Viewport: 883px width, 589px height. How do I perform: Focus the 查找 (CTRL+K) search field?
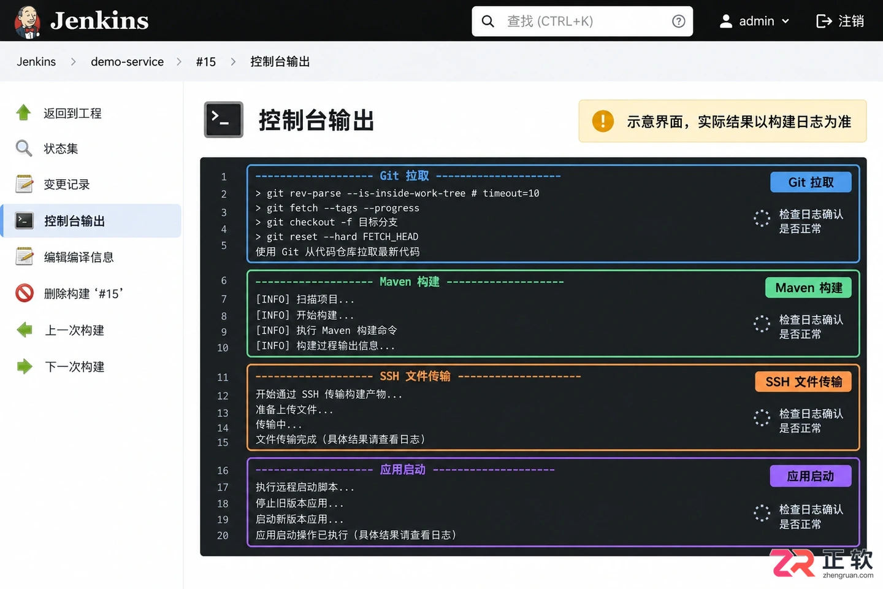click(583, 21)
